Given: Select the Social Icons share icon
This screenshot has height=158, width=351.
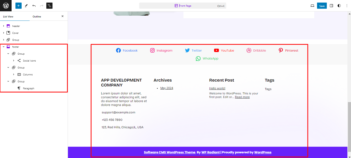Looking at the screenshot, I should click(19, 61).
